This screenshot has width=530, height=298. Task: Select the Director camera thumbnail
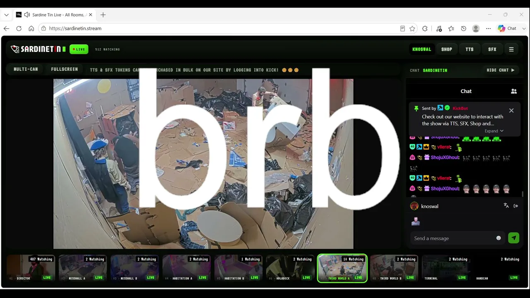31,268
